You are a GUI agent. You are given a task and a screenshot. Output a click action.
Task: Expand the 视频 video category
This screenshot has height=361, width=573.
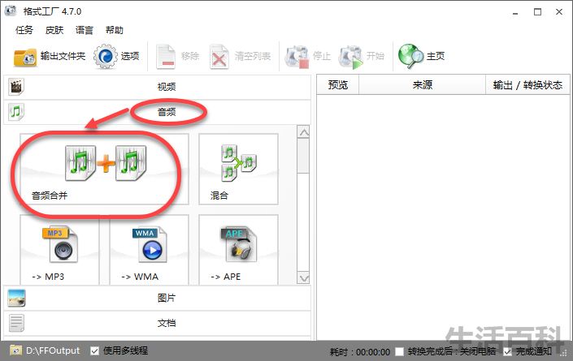[x=158, y=87]
